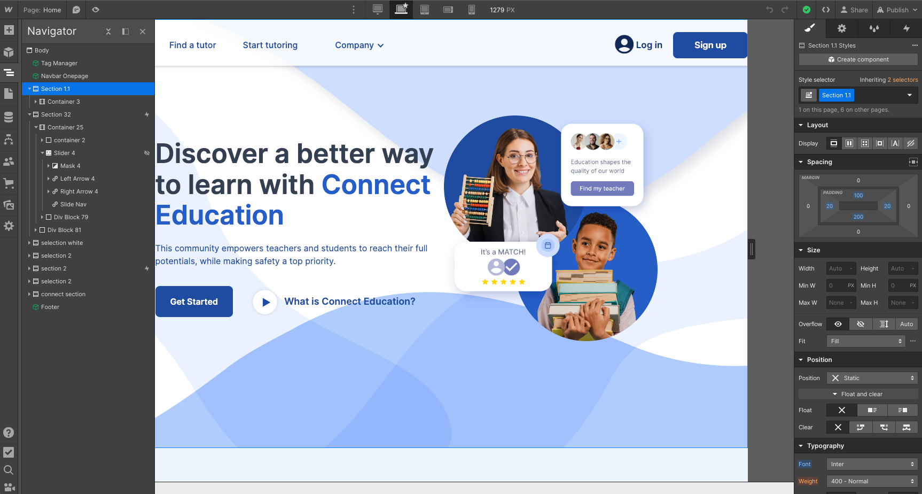Select the mobile portrait breakpoint
This screenshot has width=922, height=494.
pos(472,10)
